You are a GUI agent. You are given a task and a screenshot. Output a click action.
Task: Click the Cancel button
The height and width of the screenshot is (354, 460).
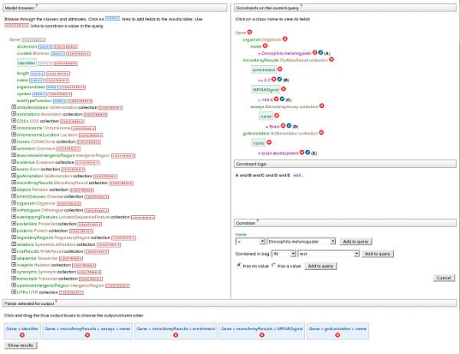442,277
